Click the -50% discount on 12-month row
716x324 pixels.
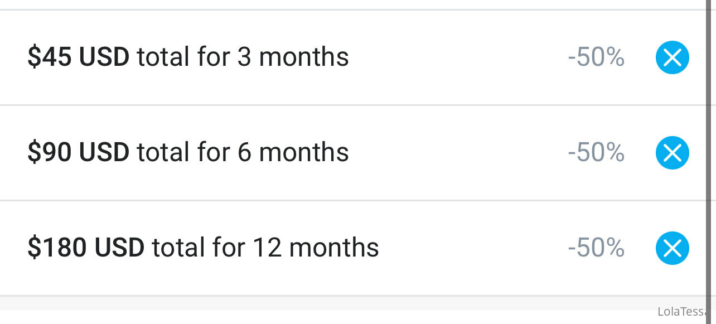[596, 248]
